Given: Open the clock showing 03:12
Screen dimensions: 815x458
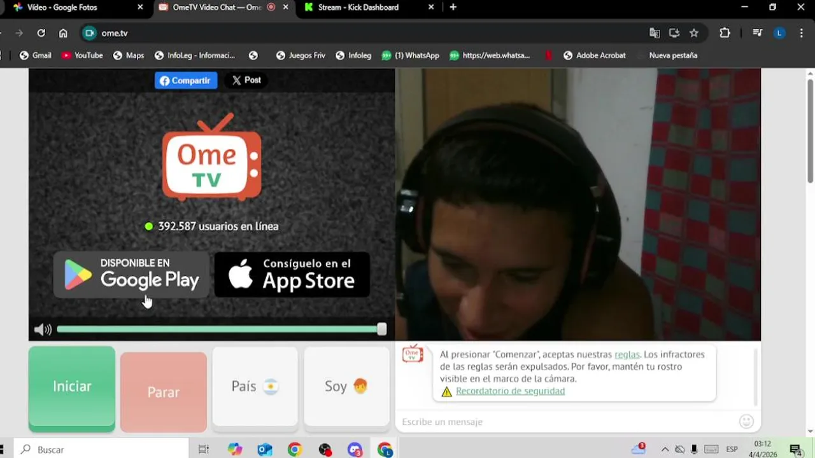Looking at the screenshot, I should pyautogui.click(x=763, y=449).
